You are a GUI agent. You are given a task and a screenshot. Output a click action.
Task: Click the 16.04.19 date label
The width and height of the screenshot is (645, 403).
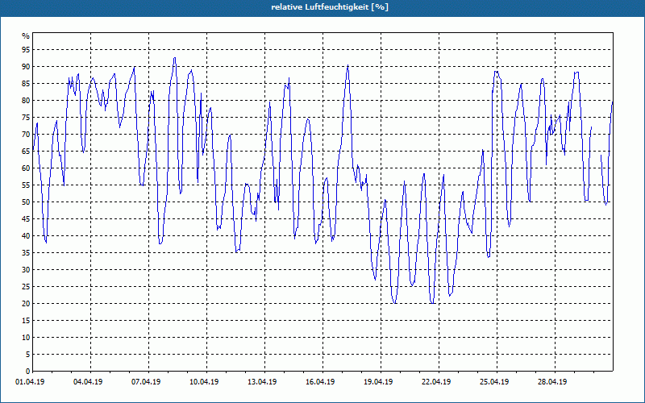pos(320,382)
